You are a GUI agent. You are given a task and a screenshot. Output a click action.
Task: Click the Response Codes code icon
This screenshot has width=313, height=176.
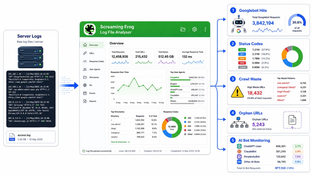coord(85,61)
